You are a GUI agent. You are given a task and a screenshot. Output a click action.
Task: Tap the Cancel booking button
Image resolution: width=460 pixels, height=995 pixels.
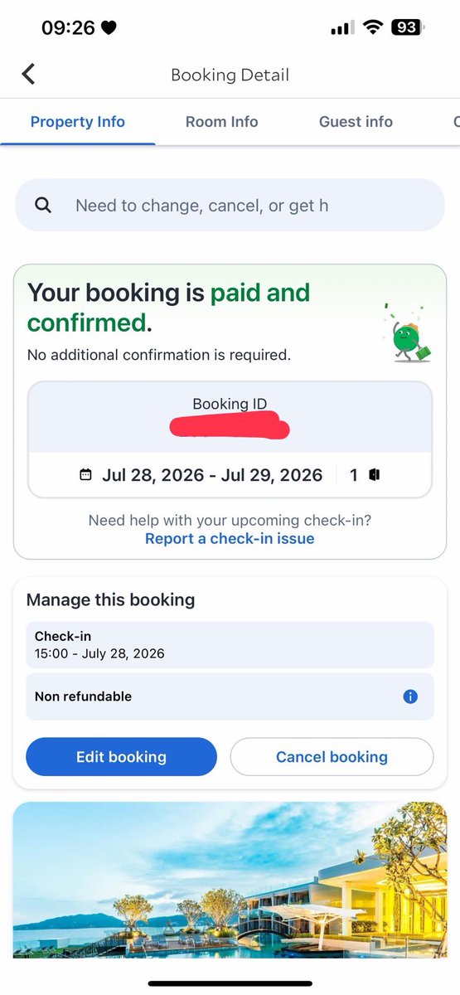(332, 757)
